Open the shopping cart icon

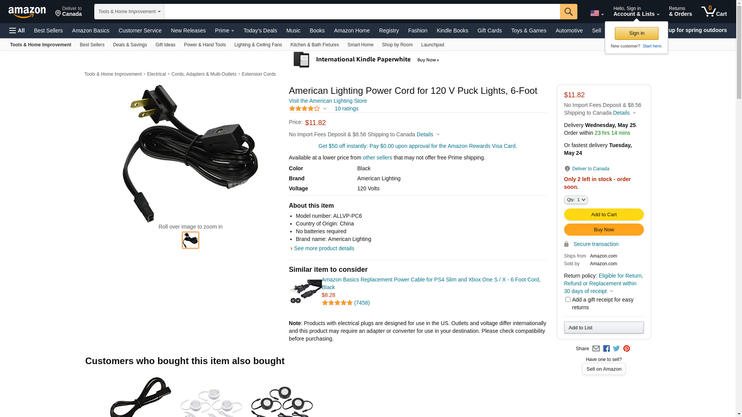(x=714, y=12)
